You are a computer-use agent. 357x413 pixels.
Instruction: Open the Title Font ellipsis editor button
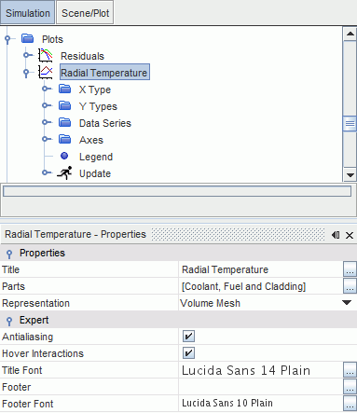pos(350,370)
